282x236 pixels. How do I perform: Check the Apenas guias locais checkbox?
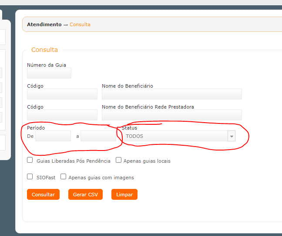[118, 160]
